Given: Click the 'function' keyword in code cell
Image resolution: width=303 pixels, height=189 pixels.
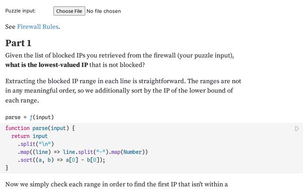Looking at the screenshot, I should pos(17,128).
